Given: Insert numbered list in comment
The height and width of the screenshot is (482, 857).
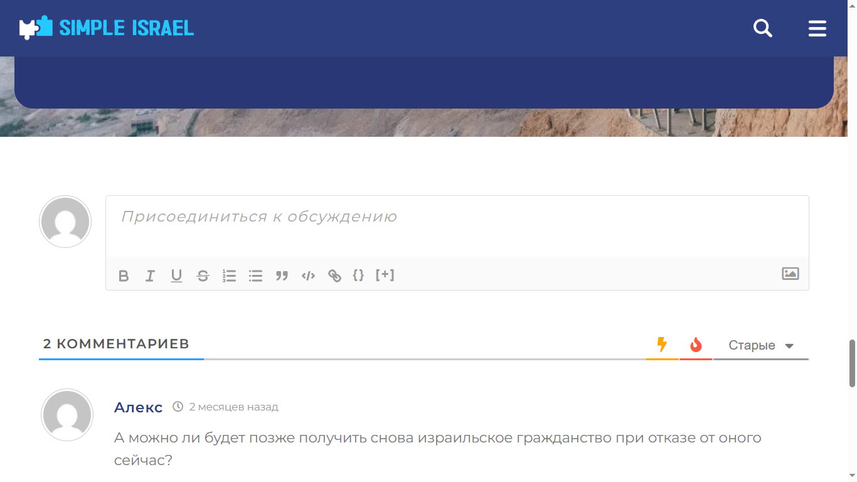Looking at the screenshot, I should point(229,276).
